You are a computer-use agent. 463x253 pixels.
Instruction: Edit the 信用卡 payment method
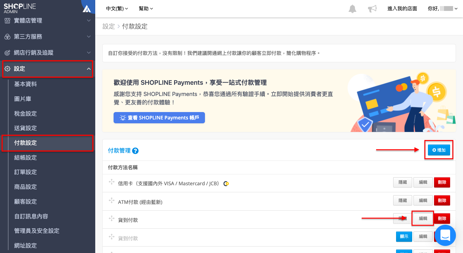tap(423, 182)
